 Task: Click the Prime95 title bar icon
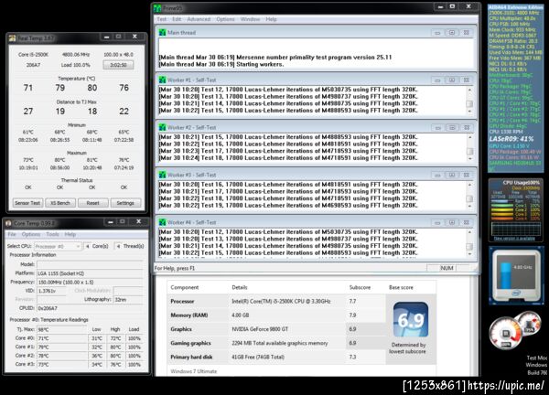(158, 7)
